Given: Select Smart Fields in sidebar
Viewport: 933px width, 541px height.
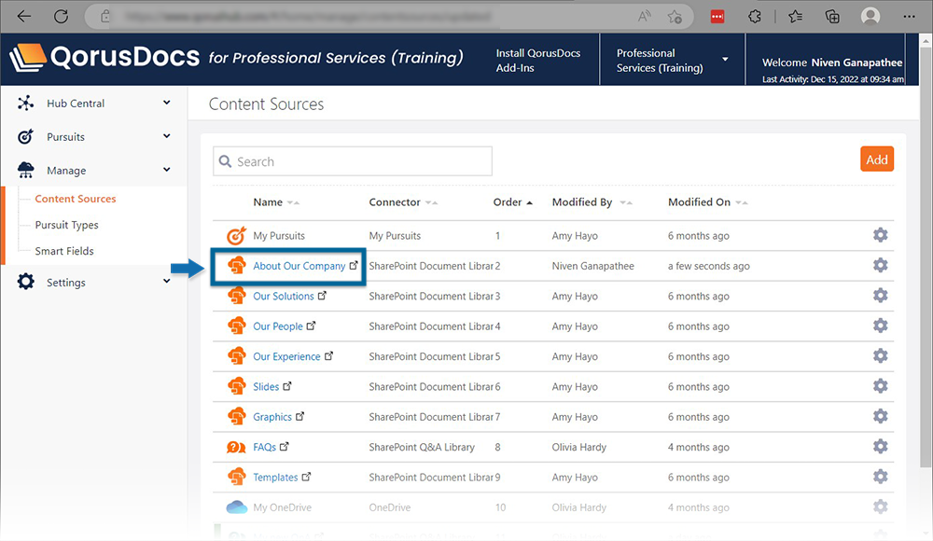Looking at the screenshot, I should pyautogui.click(x=64, y=251).
